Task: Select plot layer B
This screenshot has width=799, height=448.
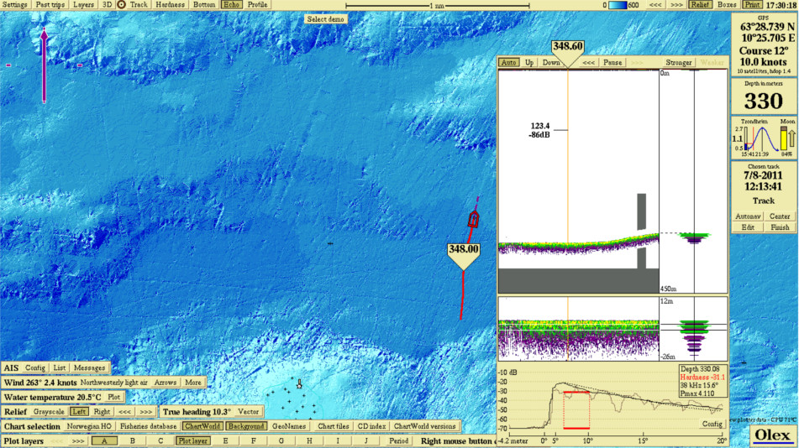Action: click(x=133, y=441)
